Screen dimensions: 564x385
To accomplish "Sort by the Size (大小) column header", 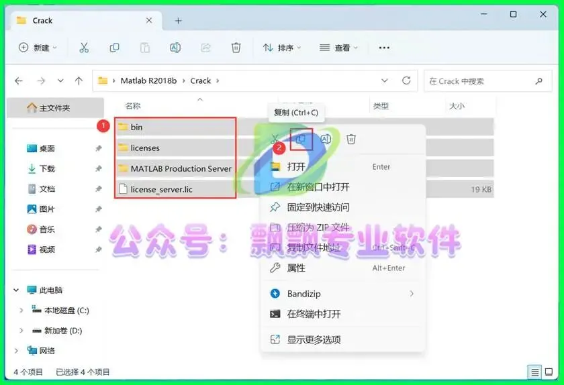I will [457, 106].
